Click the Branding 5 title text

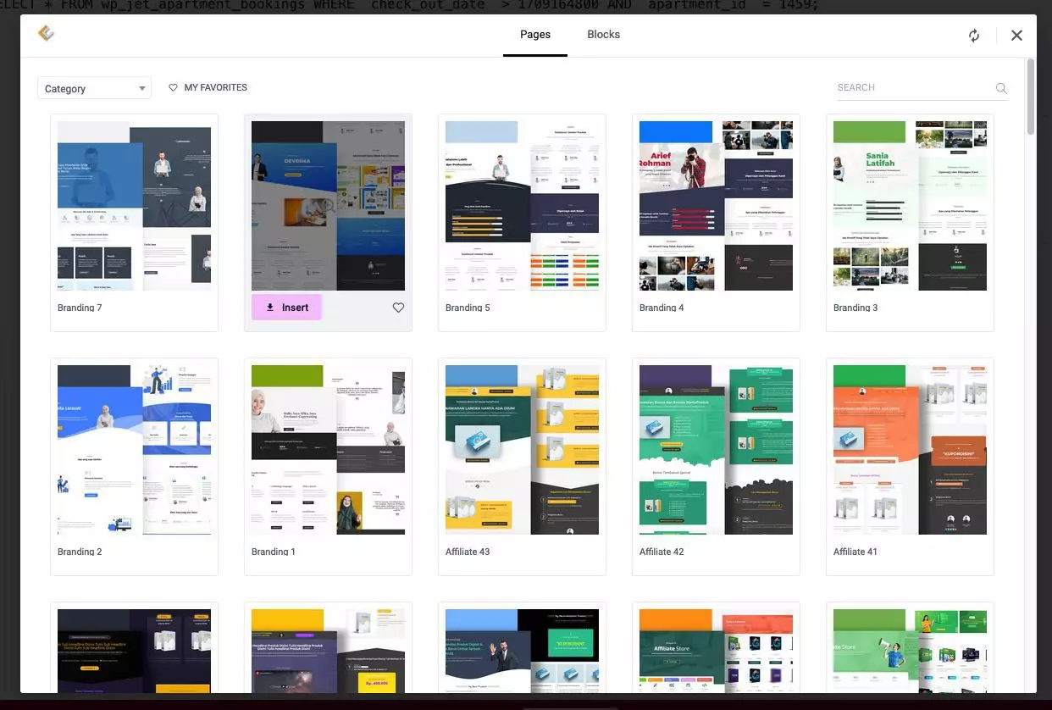coord(468,308)
